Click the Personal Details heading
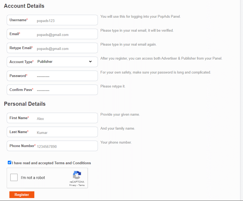This screenshot has height=201, width=243. point(25,104)
